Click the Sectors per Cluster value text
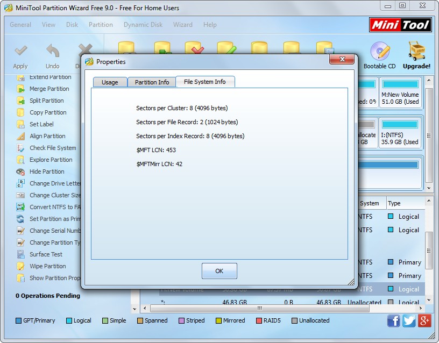The height and width of the screenshot is (343, 439). (x=182, y=108)
